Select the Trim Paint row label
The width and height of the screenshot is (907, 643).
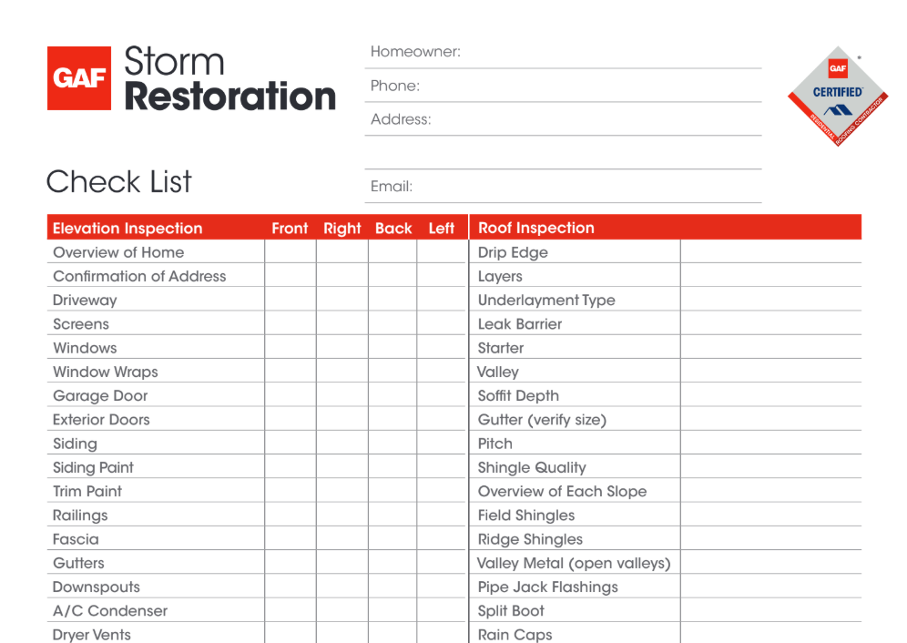[87, 492]
